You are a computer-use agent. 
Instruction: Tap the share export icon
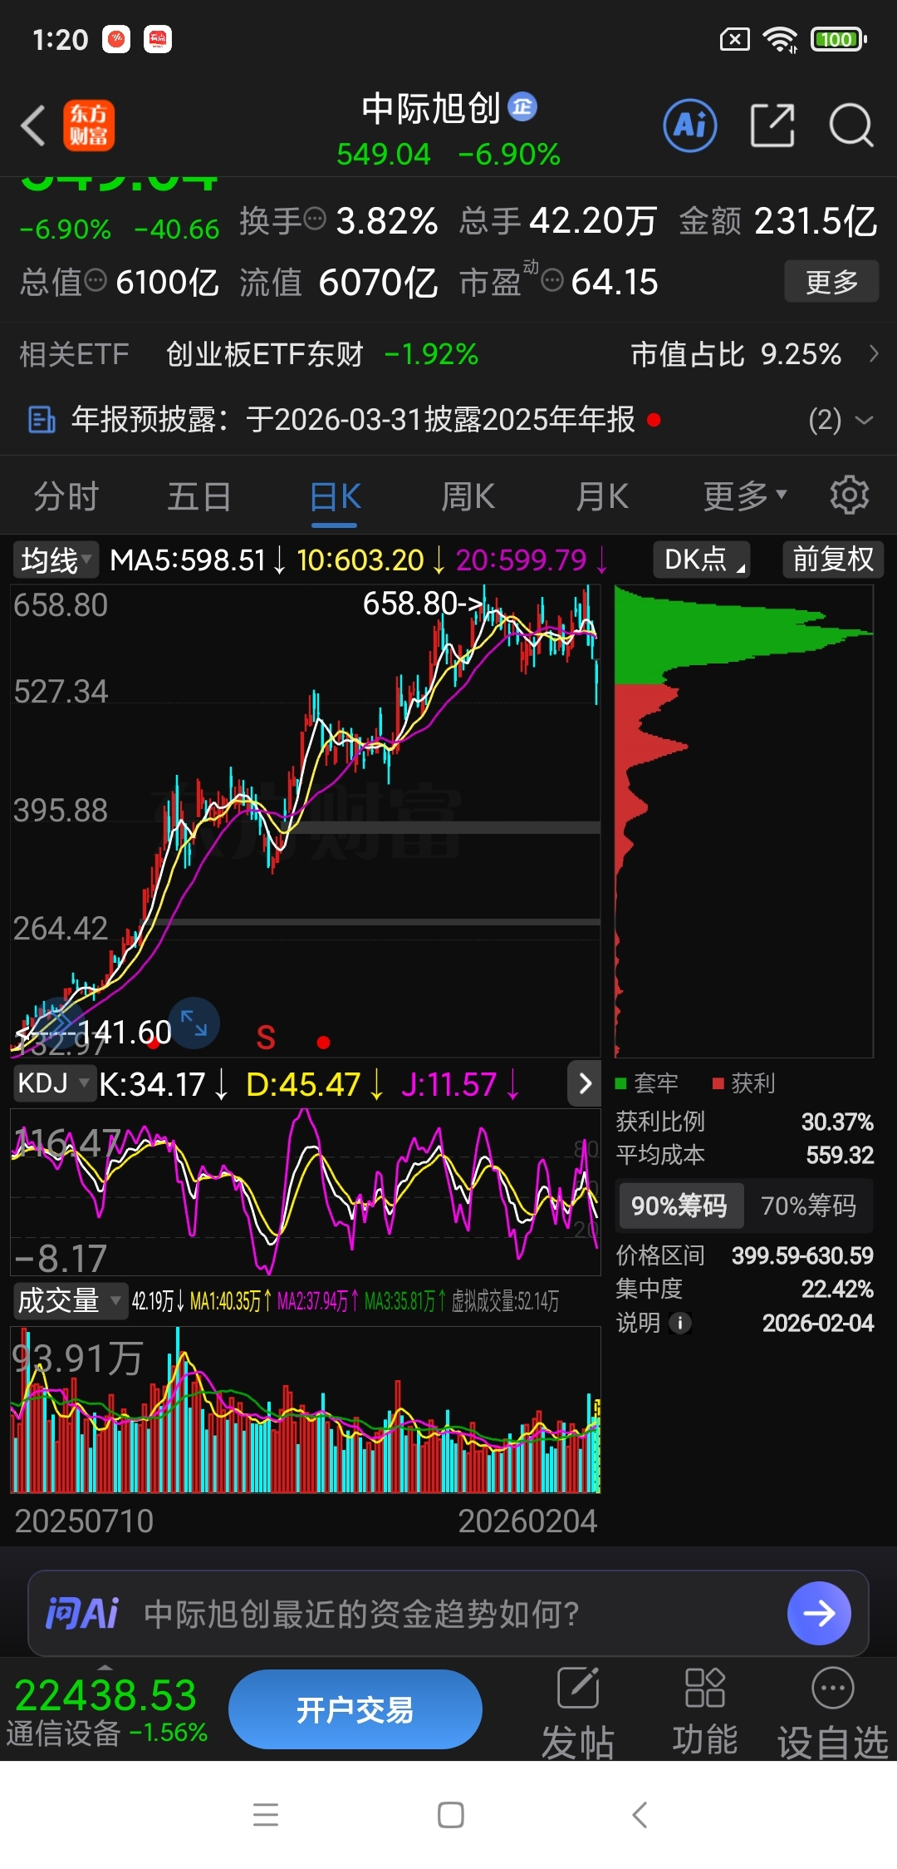[772, 126]
